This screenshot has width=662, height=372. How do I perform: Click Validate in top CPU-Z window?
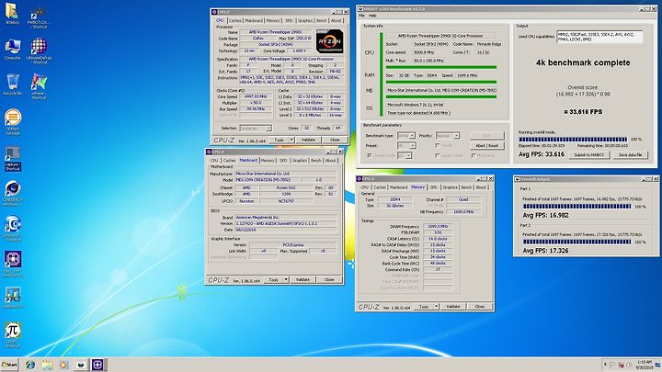[308, 140]
